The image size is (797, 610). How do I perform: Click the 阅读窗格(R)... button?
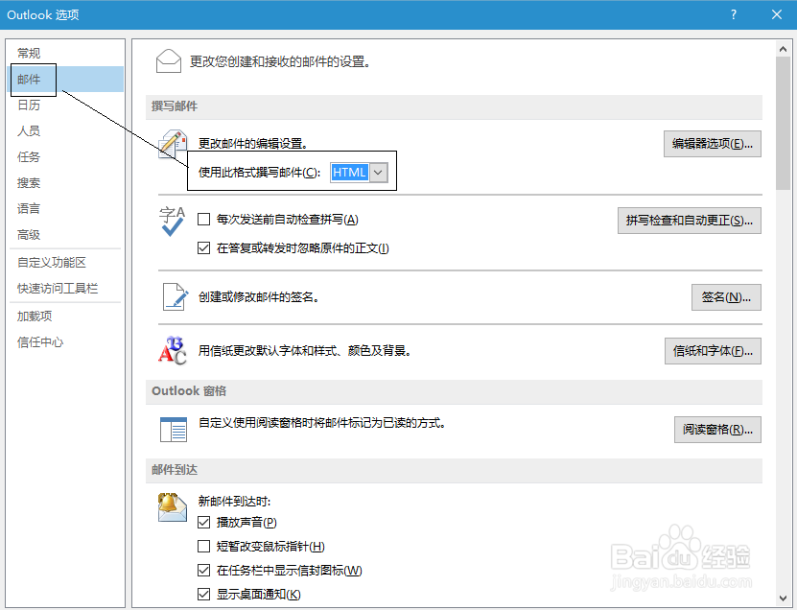[717, 430]
